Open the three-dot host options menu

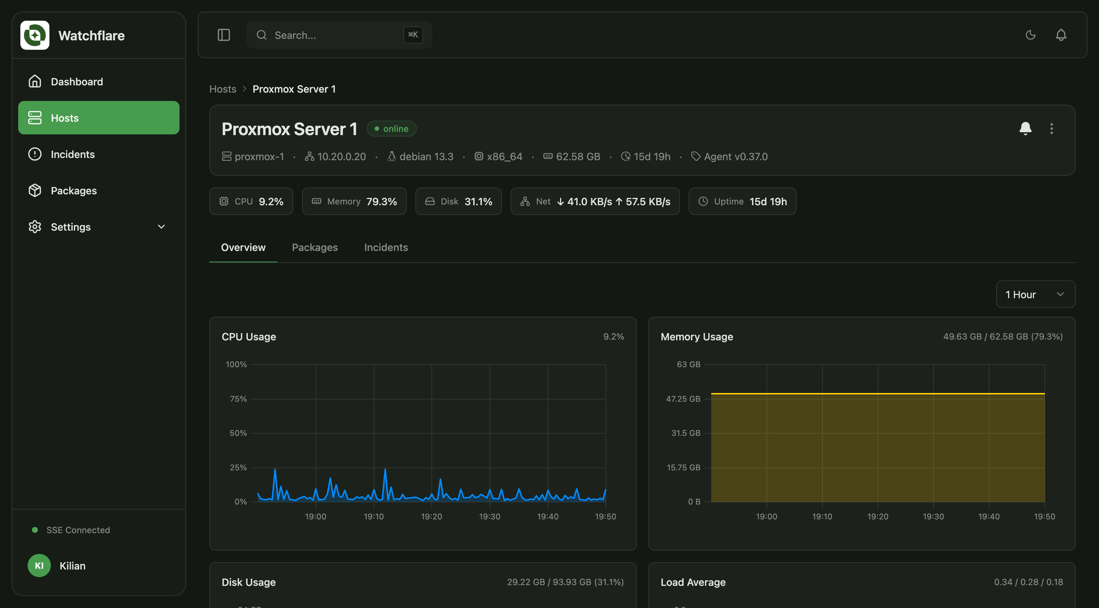1052,128
